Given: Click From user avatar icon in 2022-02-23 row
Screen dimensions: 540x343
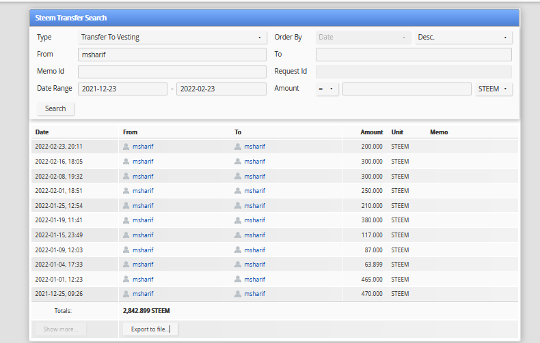Looking at the screenshot, I should tap(126, 147).
